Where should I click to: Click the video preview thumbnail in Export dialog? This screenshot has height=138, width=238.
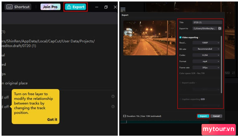(x=147, y=38)
